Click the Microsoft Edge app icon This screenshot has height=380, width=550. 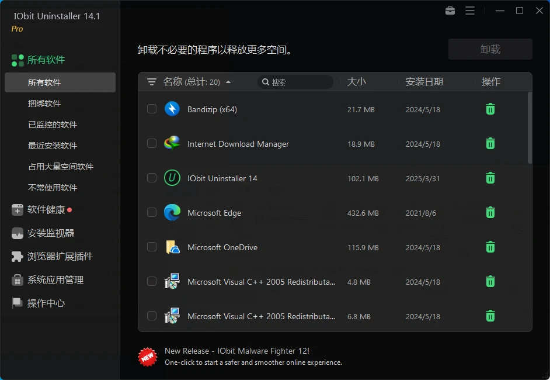pos(172,212)
